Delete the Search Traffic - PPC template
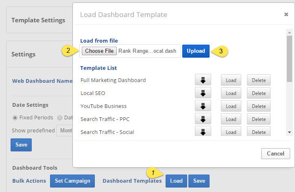Image resolution: width=295 pixels, height=192 pixels. (258, 119)
